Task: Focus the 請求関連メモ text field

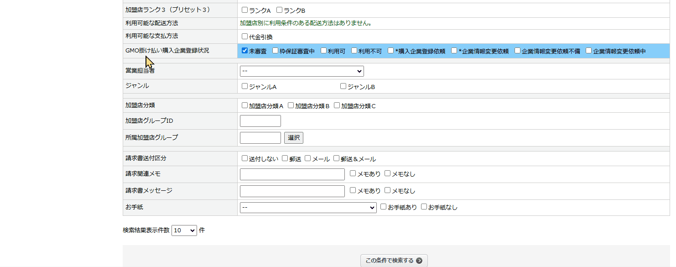Action: tap(292, 174)
